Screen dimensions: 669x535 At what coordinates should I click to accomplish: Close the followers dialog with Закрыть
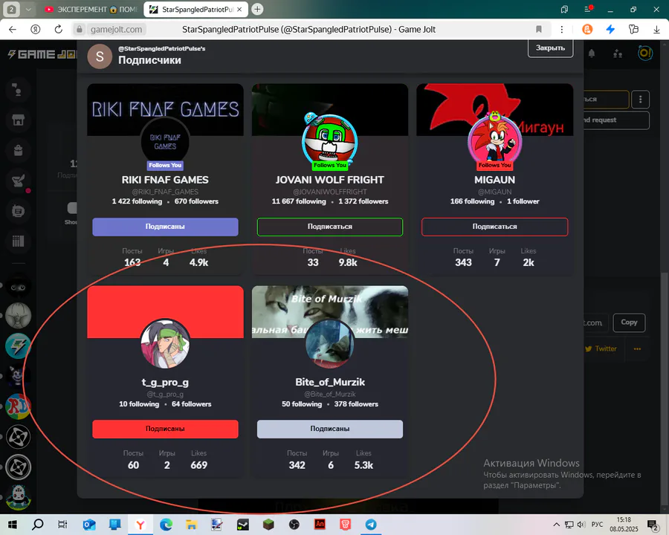(x=550, y=48)
